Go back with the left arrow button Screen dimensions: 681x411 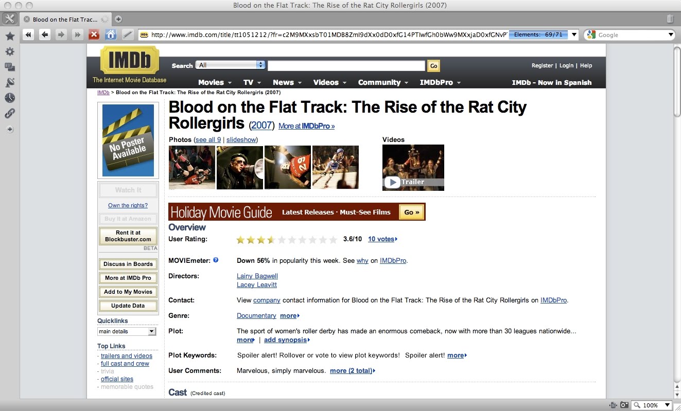[x=45, y=34]
